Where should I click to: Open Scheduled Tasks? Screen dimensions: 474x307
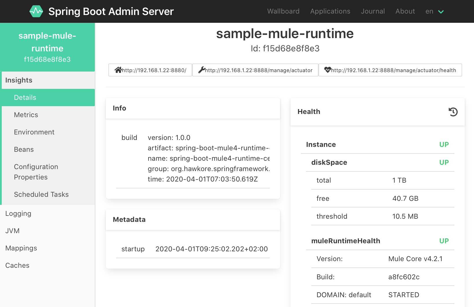tap(48, 194)
